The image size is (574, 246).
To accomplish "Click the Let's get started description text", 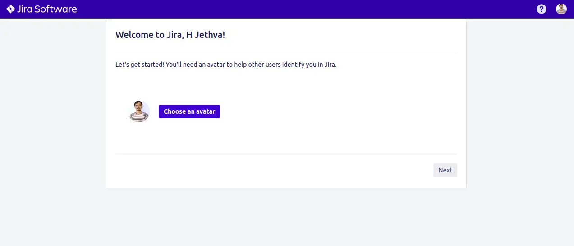I will click(x=226, y=65).
